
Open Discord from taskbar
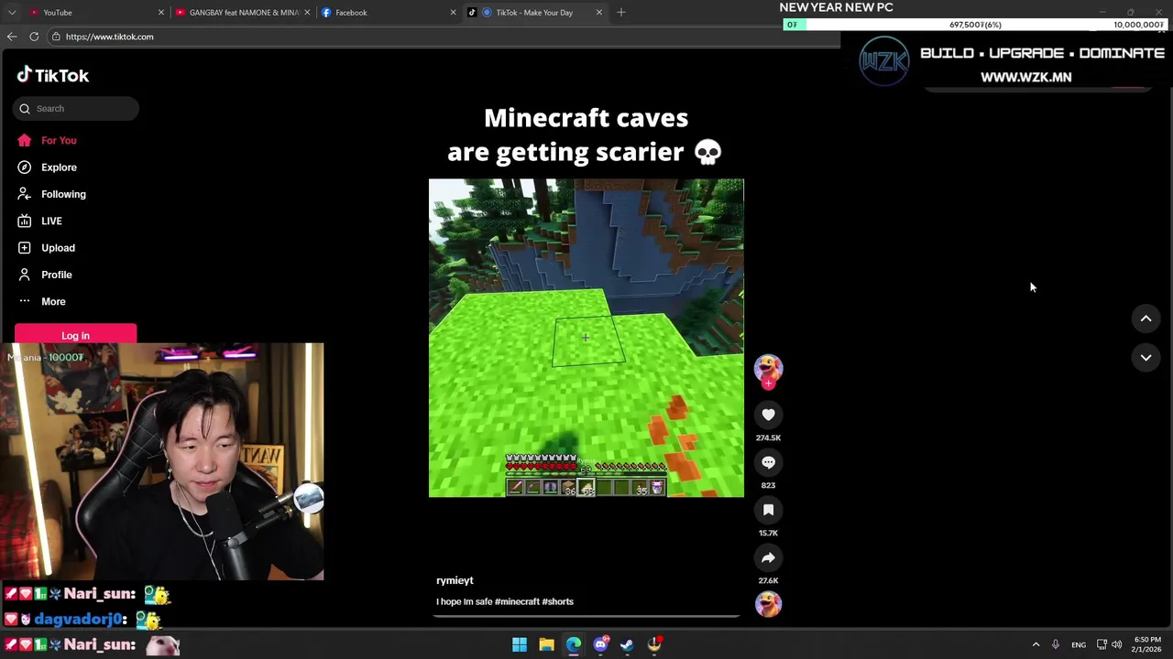tap(600, 644)
